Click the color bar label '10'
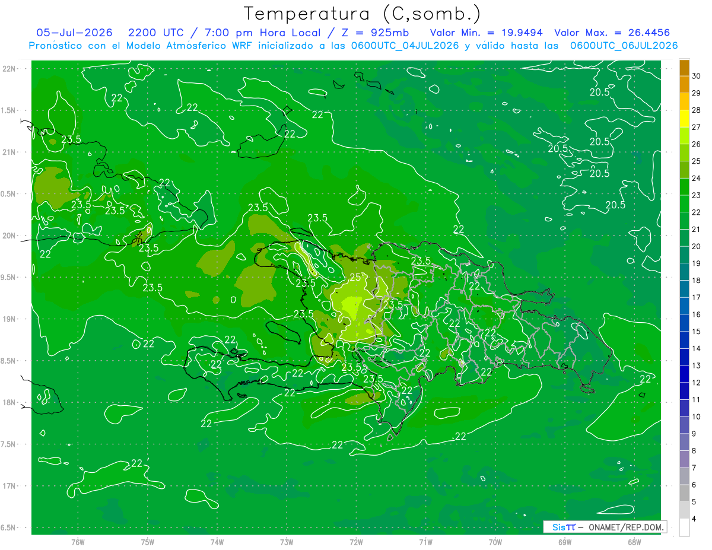 [x=697, y=417]
